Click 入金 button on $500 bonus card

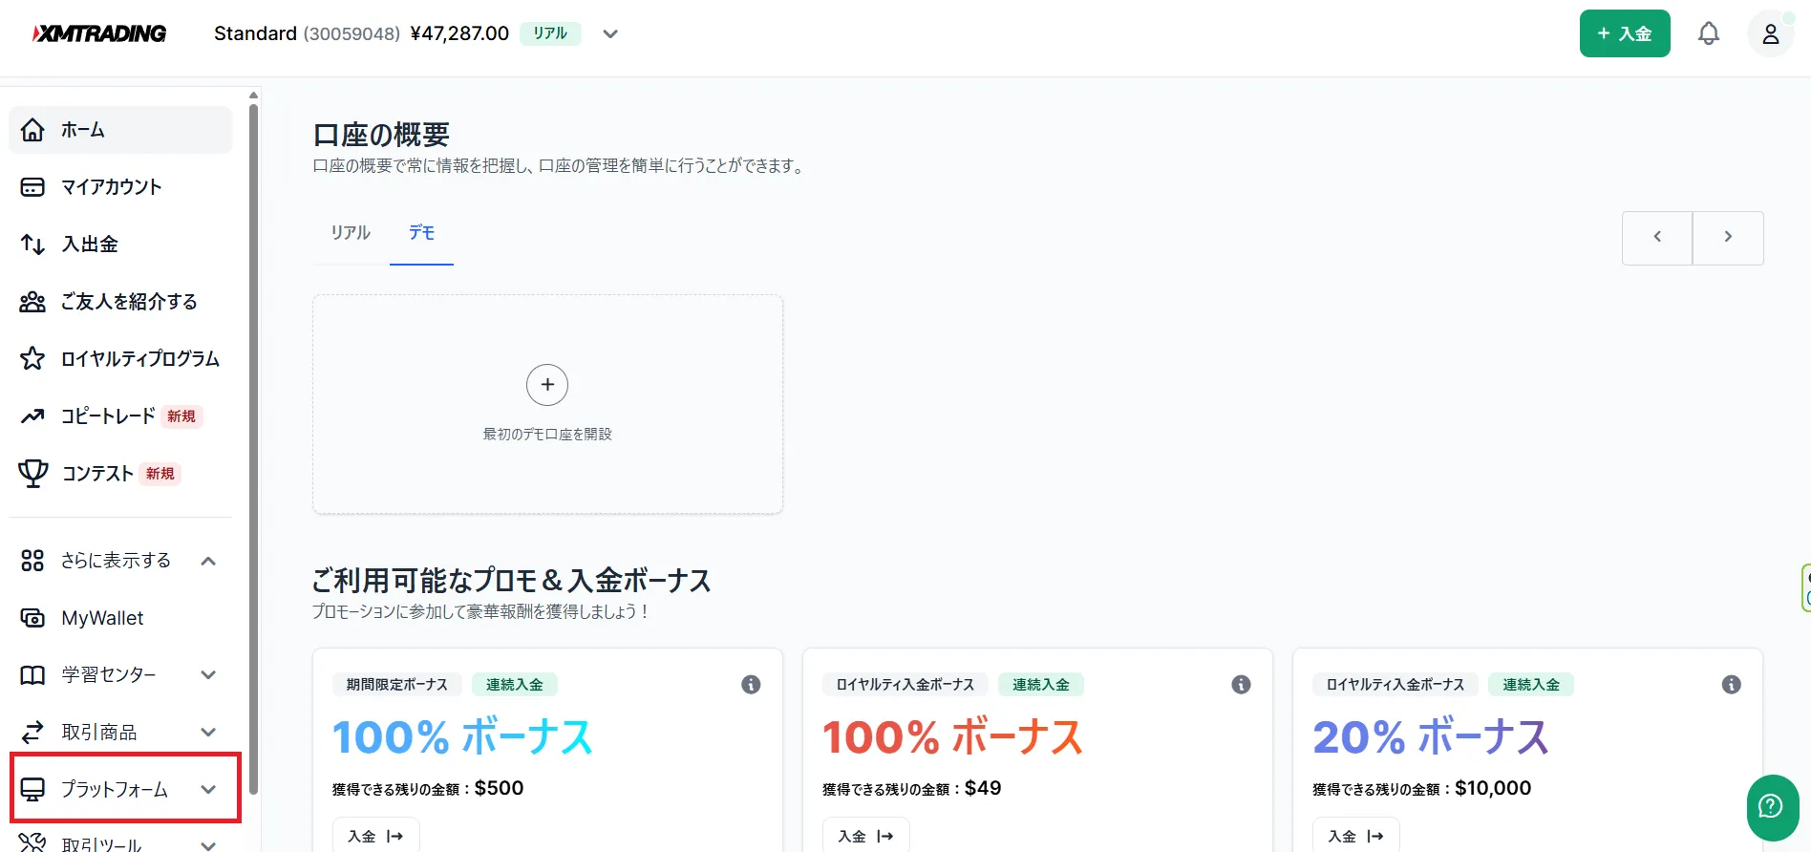(375, 836)
